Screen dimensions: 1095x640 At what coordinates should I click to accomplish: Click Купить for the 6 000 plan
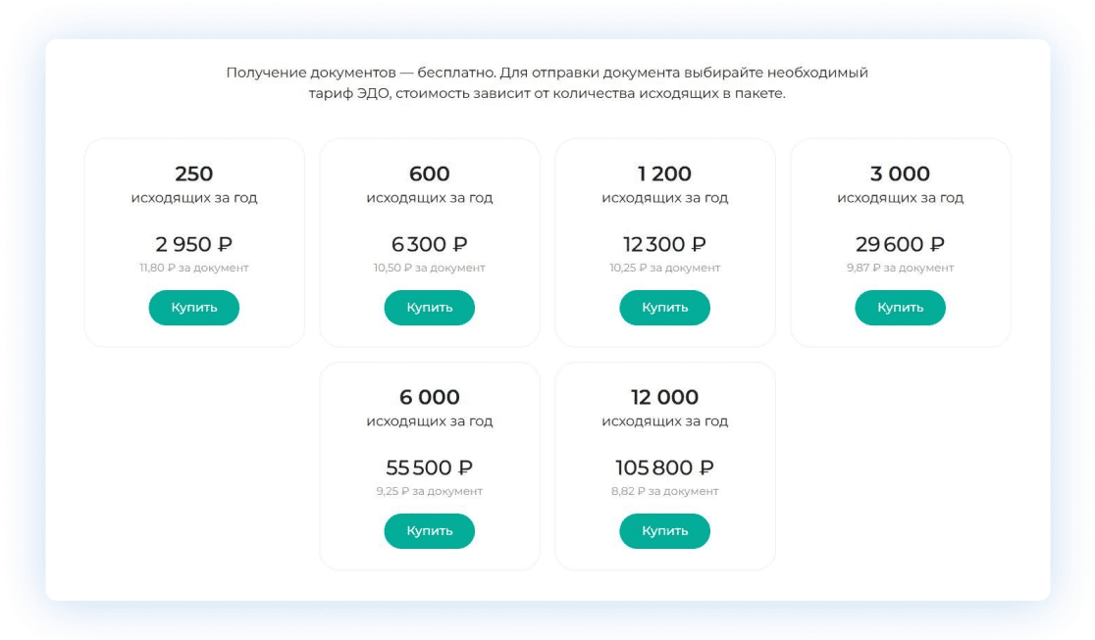tap(429, 531)
